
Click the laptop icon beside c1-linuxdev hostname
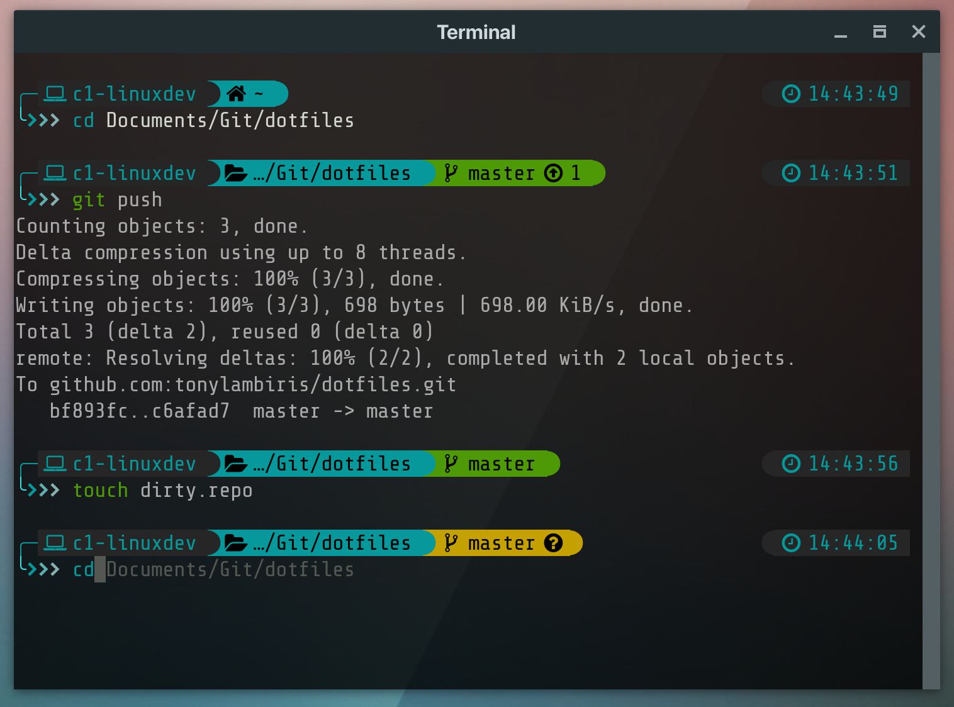point(55,93)
